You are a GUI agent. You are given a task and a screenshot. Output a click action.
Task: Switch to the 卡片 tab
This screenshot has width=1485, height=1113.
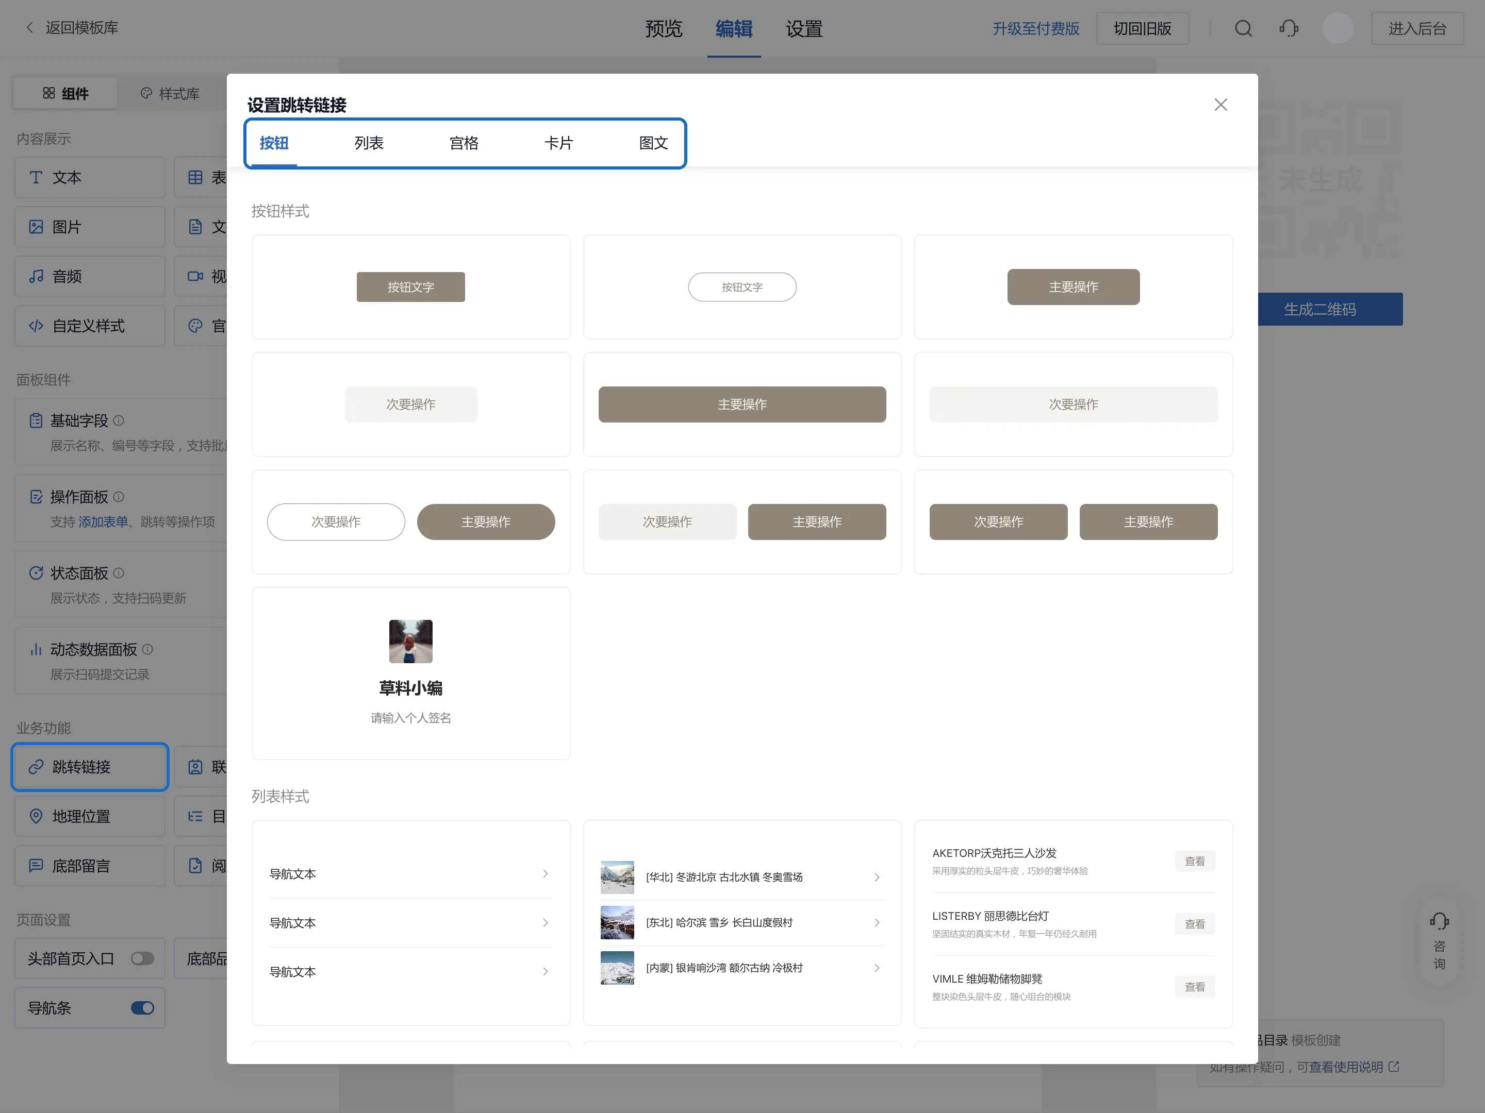(558, 143)
